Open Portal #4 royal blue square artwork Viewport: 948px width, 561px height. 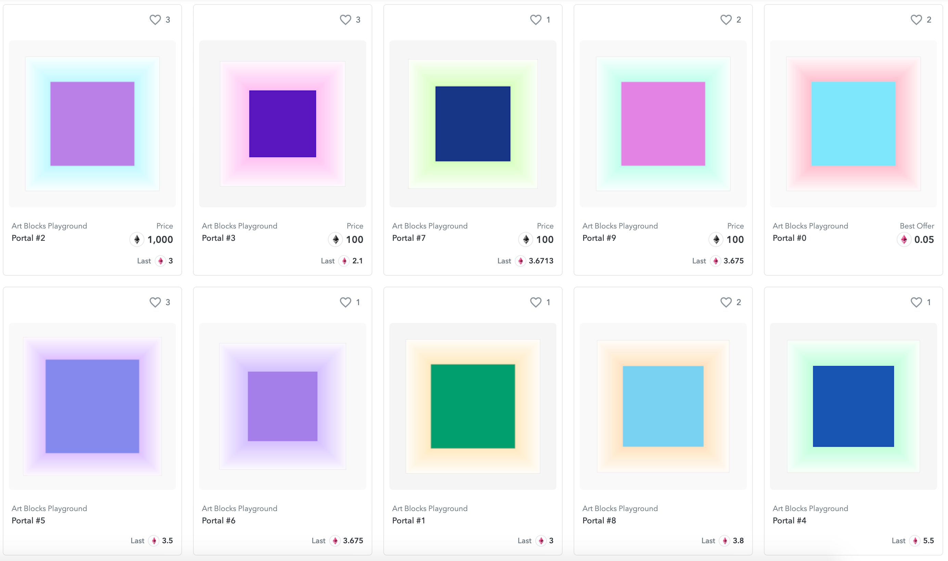click(x=854, y=406)
